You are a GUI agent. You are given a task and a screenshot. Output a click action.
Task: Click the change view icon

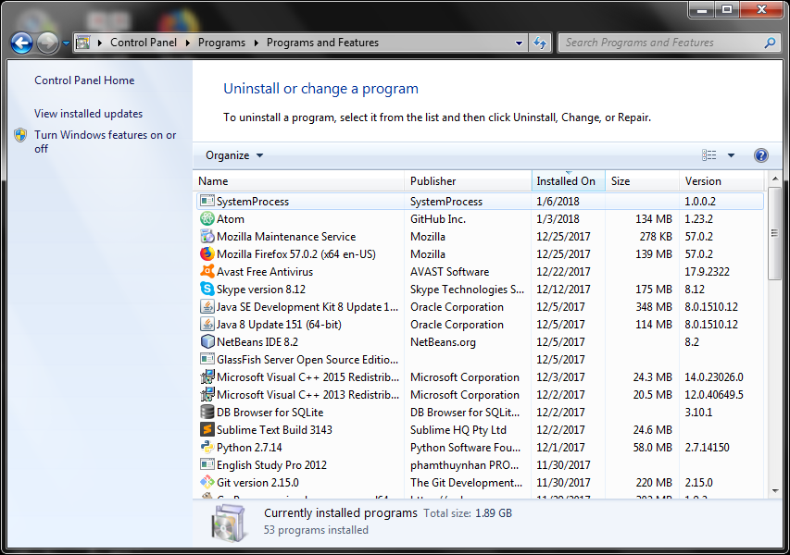[x=709, y=155]
